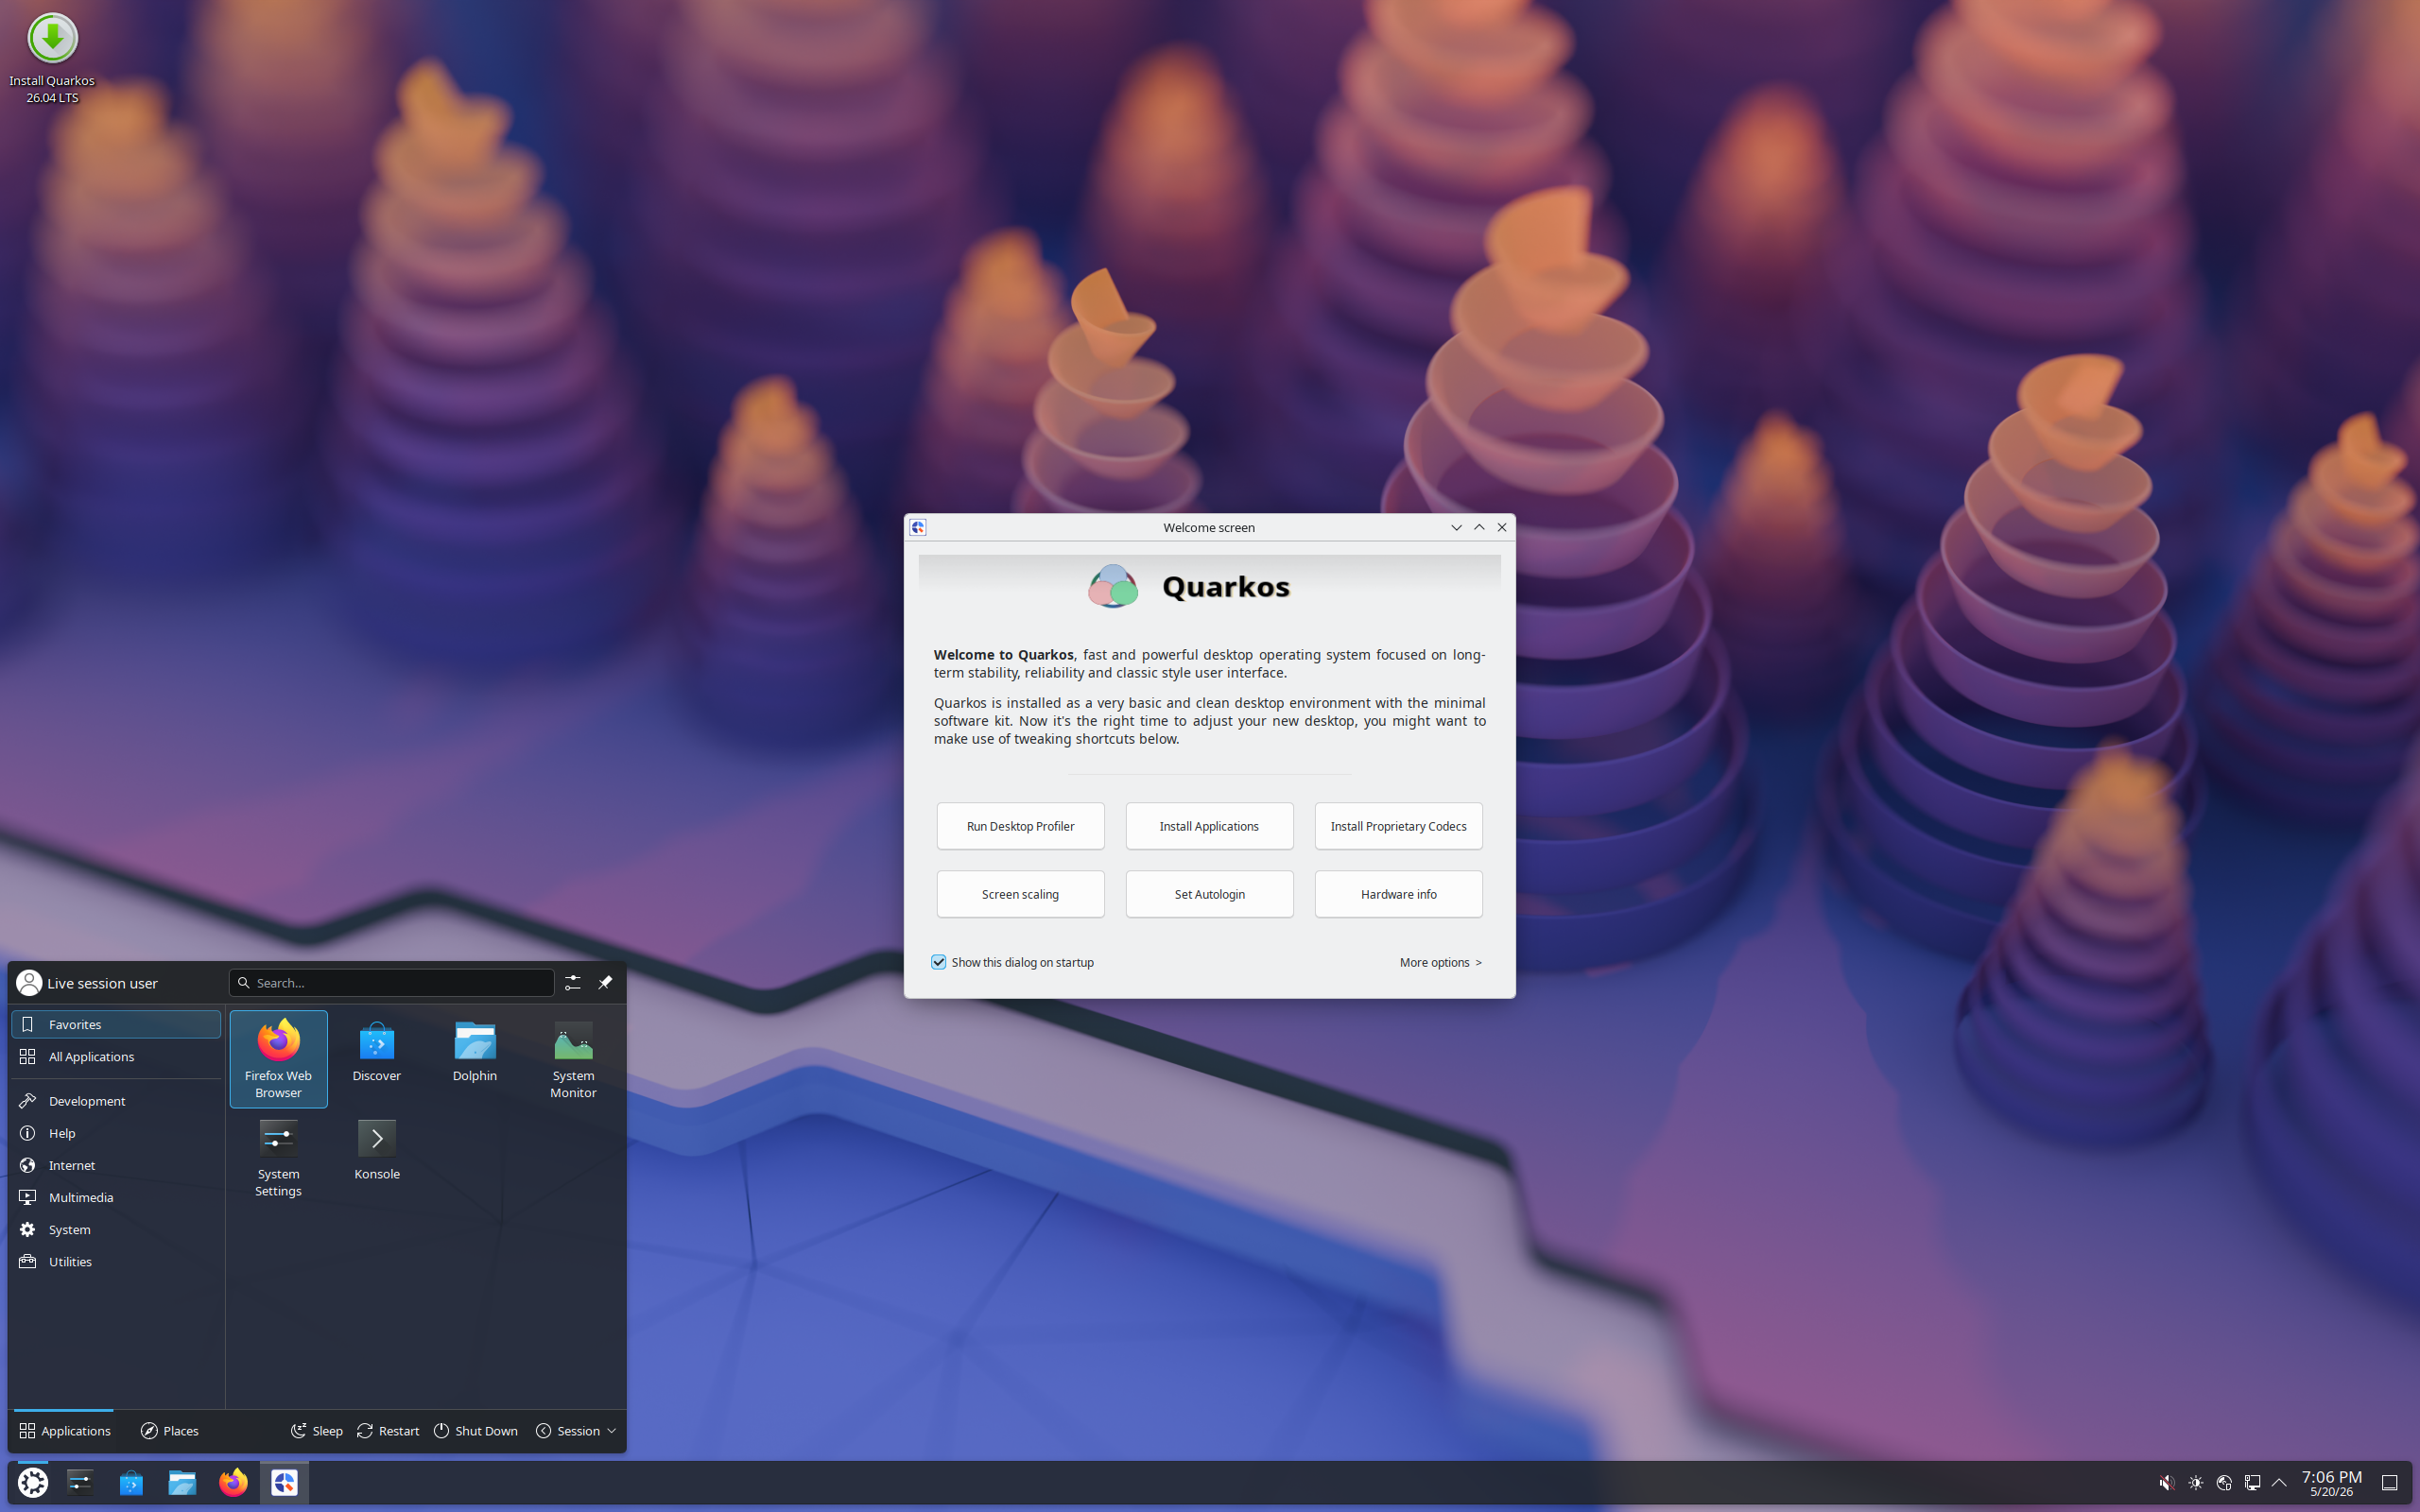2420x1512 pixels.
Task: Launch Firefox from the taskbar
Action: point(233,1482)
